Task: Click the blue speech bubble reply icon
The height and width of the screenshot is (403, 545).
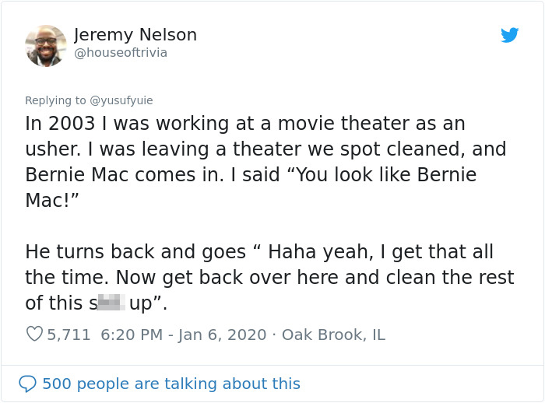Action: pos(27,384)
